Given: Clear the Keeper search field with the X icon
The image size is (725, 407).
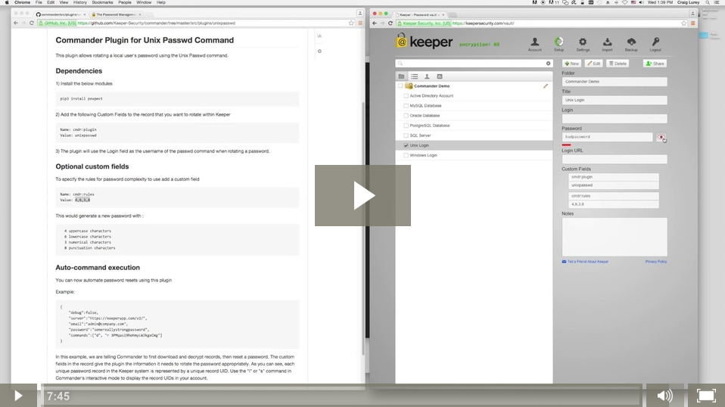Looking at the screenshot, I should 549,64.
